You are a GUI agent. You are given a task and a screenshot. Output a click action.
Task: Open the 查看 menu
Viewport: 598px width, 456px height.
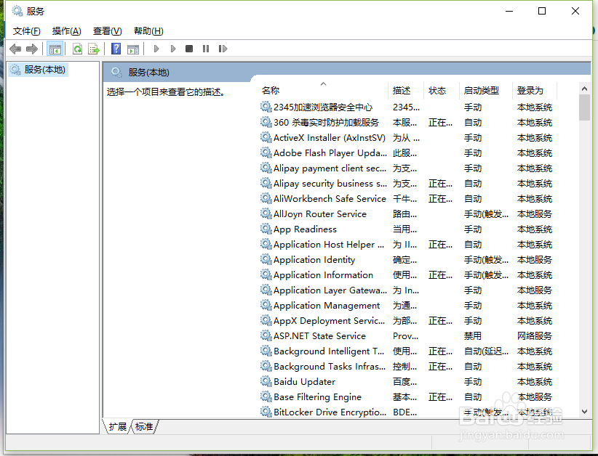pos(106,30)
